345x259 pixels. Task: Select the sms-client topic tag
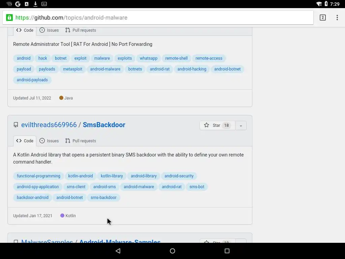(x=76, y=187)
